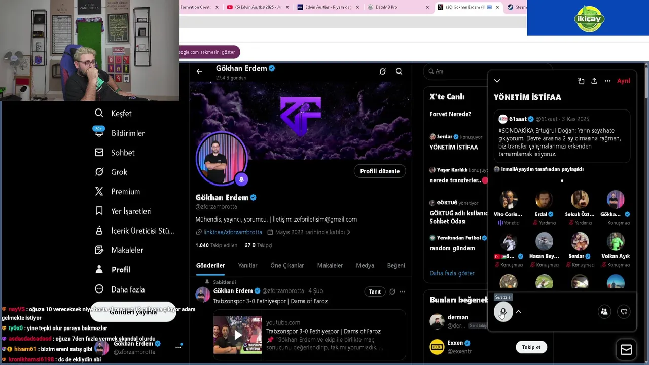The width and height of the screenshot is (649, 365).
Task: Play the Trabzonspor 3-0 Fethiyespor video thumbnail
Action: pyautogui.click(x=238, y=335)
